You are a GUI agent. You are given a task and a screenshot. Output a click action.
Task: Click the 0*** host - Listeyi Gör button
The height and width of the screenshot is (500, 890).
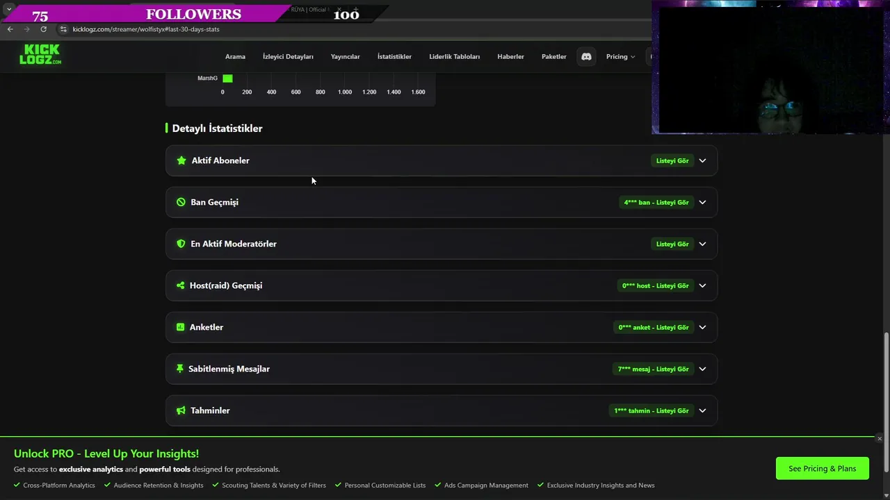[x=655, y=285]
